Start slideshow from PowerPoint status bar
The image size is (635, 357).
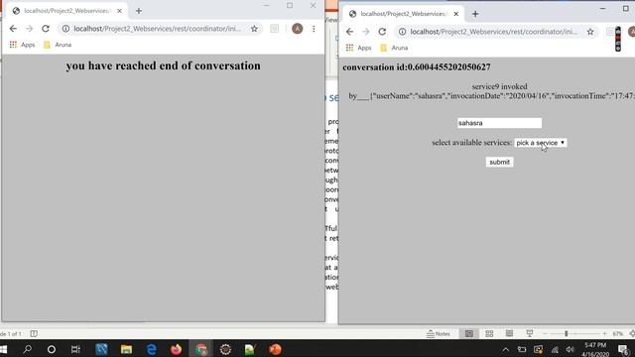(529, 333)
